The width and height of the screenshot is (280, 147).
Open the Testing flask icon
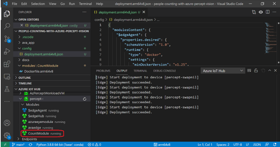tap(7, 89)
